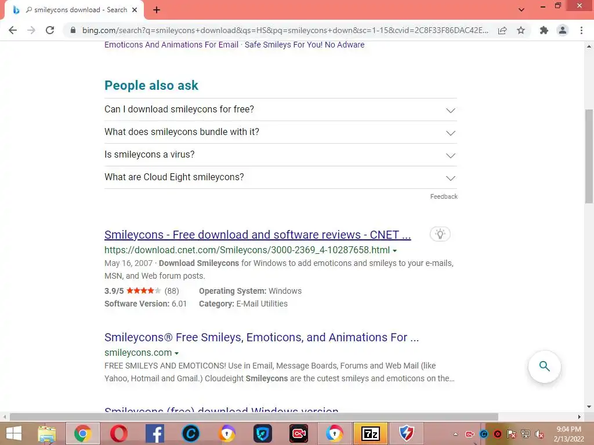The width and height of the screenshot is (594, 445).
Task: Show hidden system tray icons
Action: (x=456, y=434)
